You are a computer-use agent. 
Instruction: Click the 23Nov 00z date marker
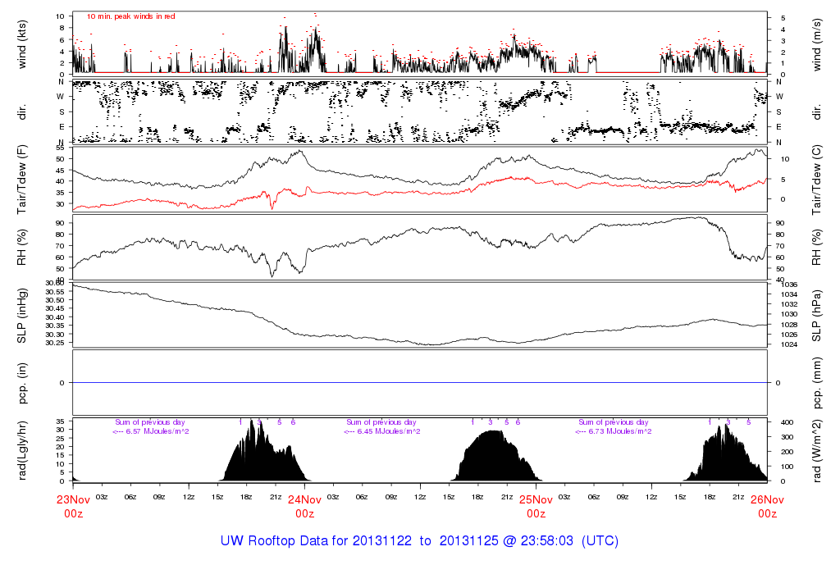click(x=73, y=506)
